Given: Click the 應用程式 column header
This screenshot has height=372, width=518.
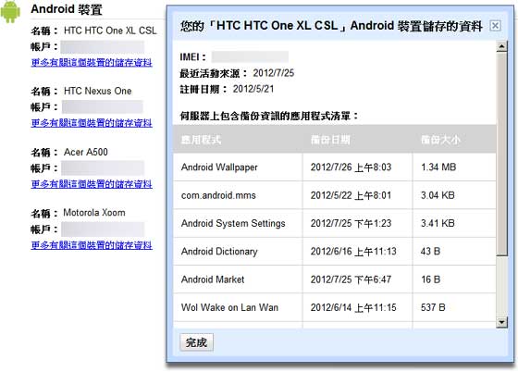Looking at the screenshot, I should pyautogui.click(x=202, y=140).
